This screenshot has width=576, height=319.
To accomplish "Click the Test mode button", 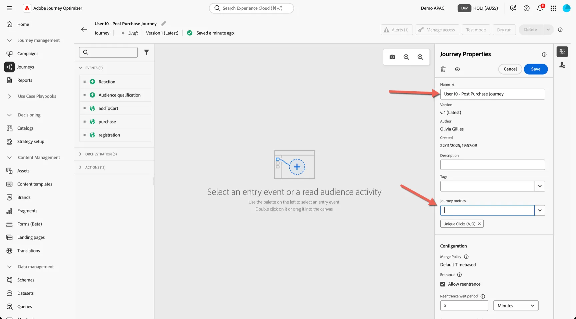I will click(x=476, y=30).
